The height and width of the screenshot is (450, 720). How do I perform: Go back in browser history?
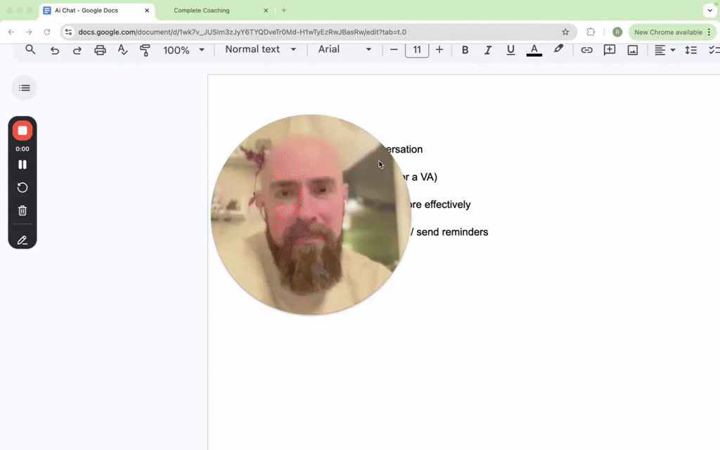[11, 32]
